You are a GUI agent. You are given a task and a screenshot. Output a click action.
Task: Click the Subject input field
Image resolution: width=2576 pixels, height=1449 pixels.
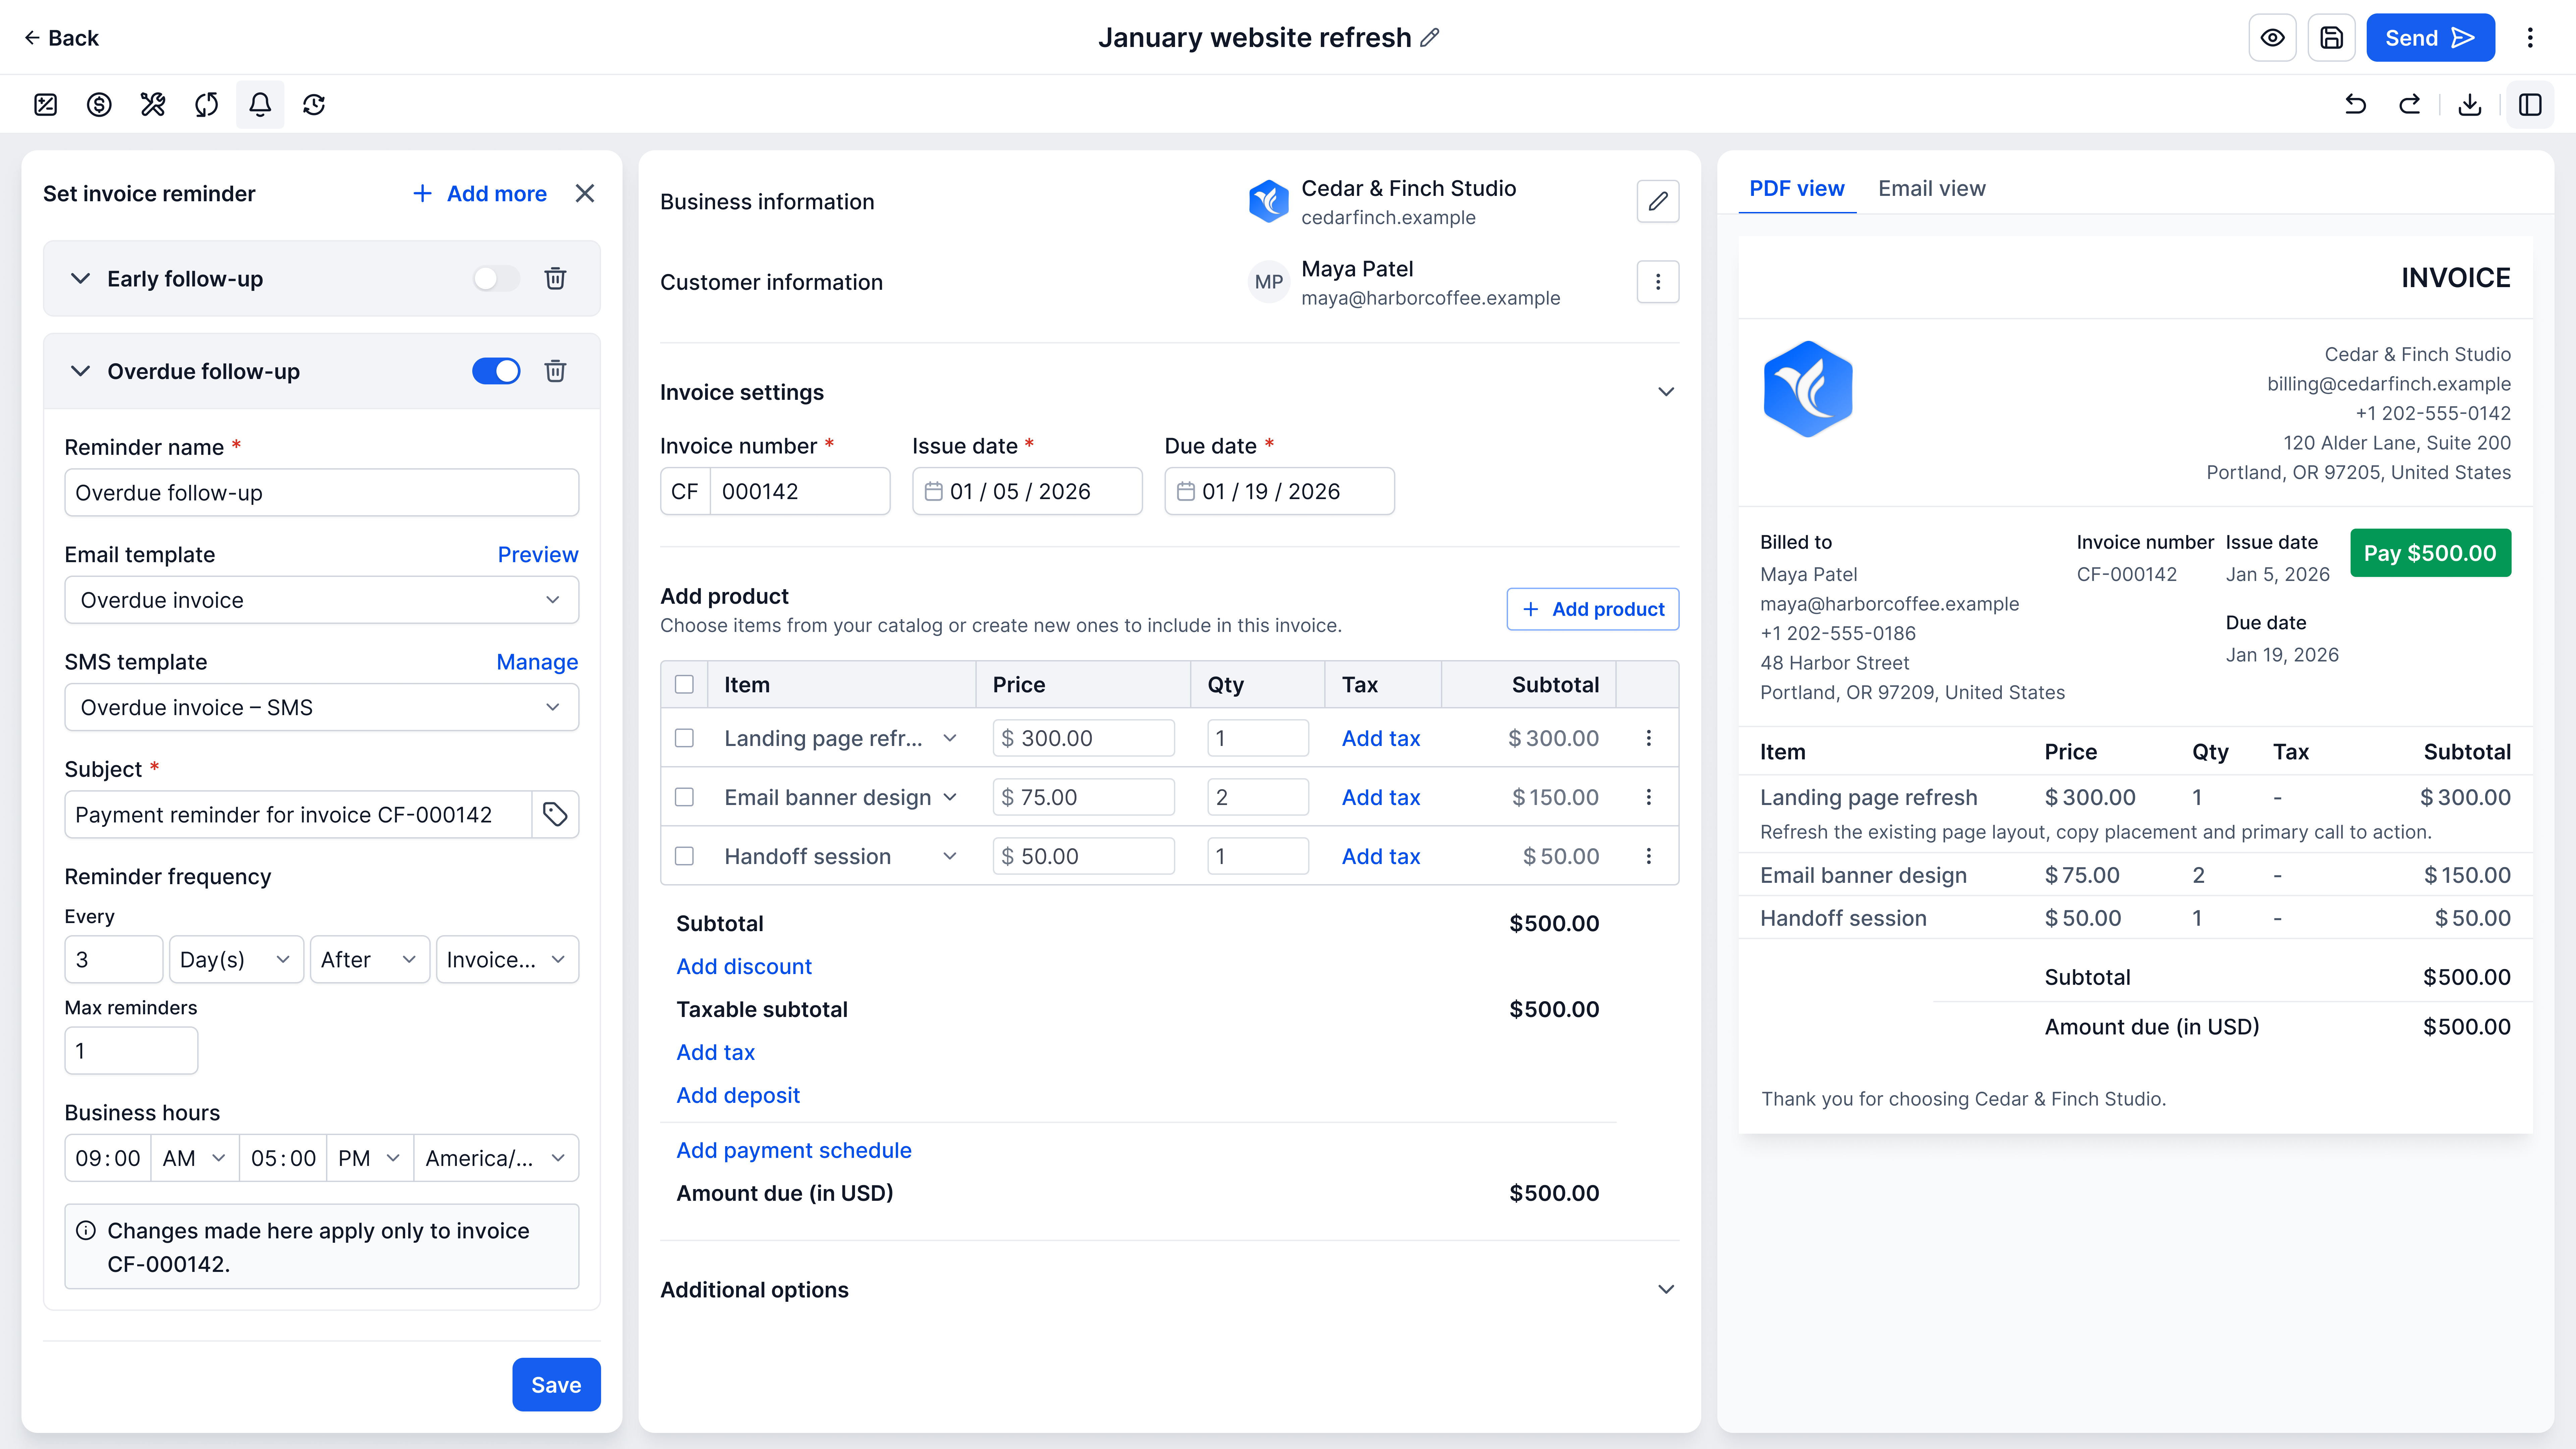coord(298,815)
